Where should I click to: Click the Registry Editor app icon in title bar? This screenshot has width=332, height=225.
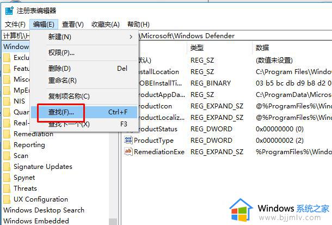[x=9, y=10]
